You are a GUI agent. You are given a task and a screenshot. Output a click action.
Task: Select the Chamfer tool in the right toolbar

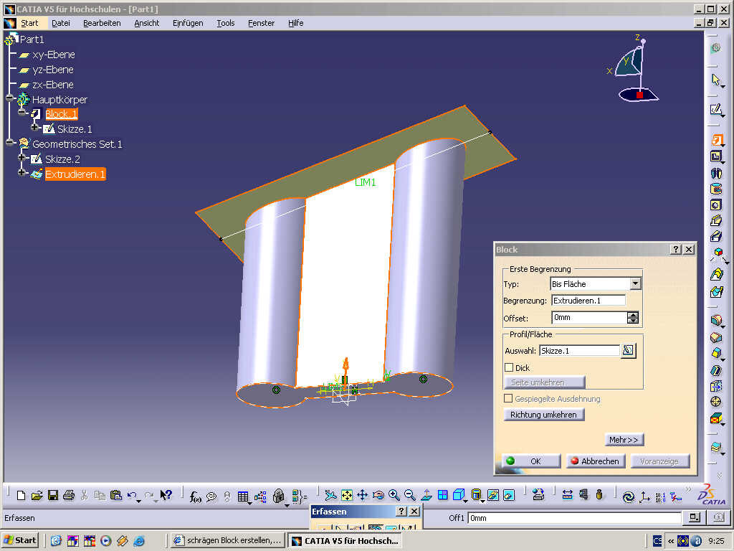(x=716, y=337)
